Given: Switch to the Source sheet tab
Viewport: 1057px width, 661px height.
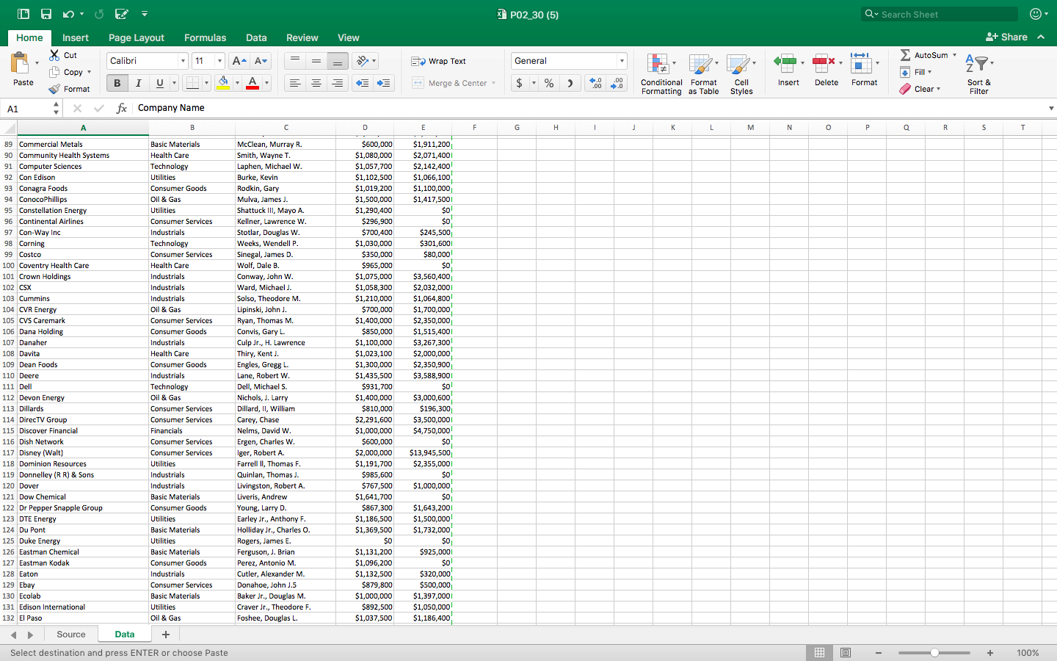Looking at the screenshot, I should (x=71, y=635).
